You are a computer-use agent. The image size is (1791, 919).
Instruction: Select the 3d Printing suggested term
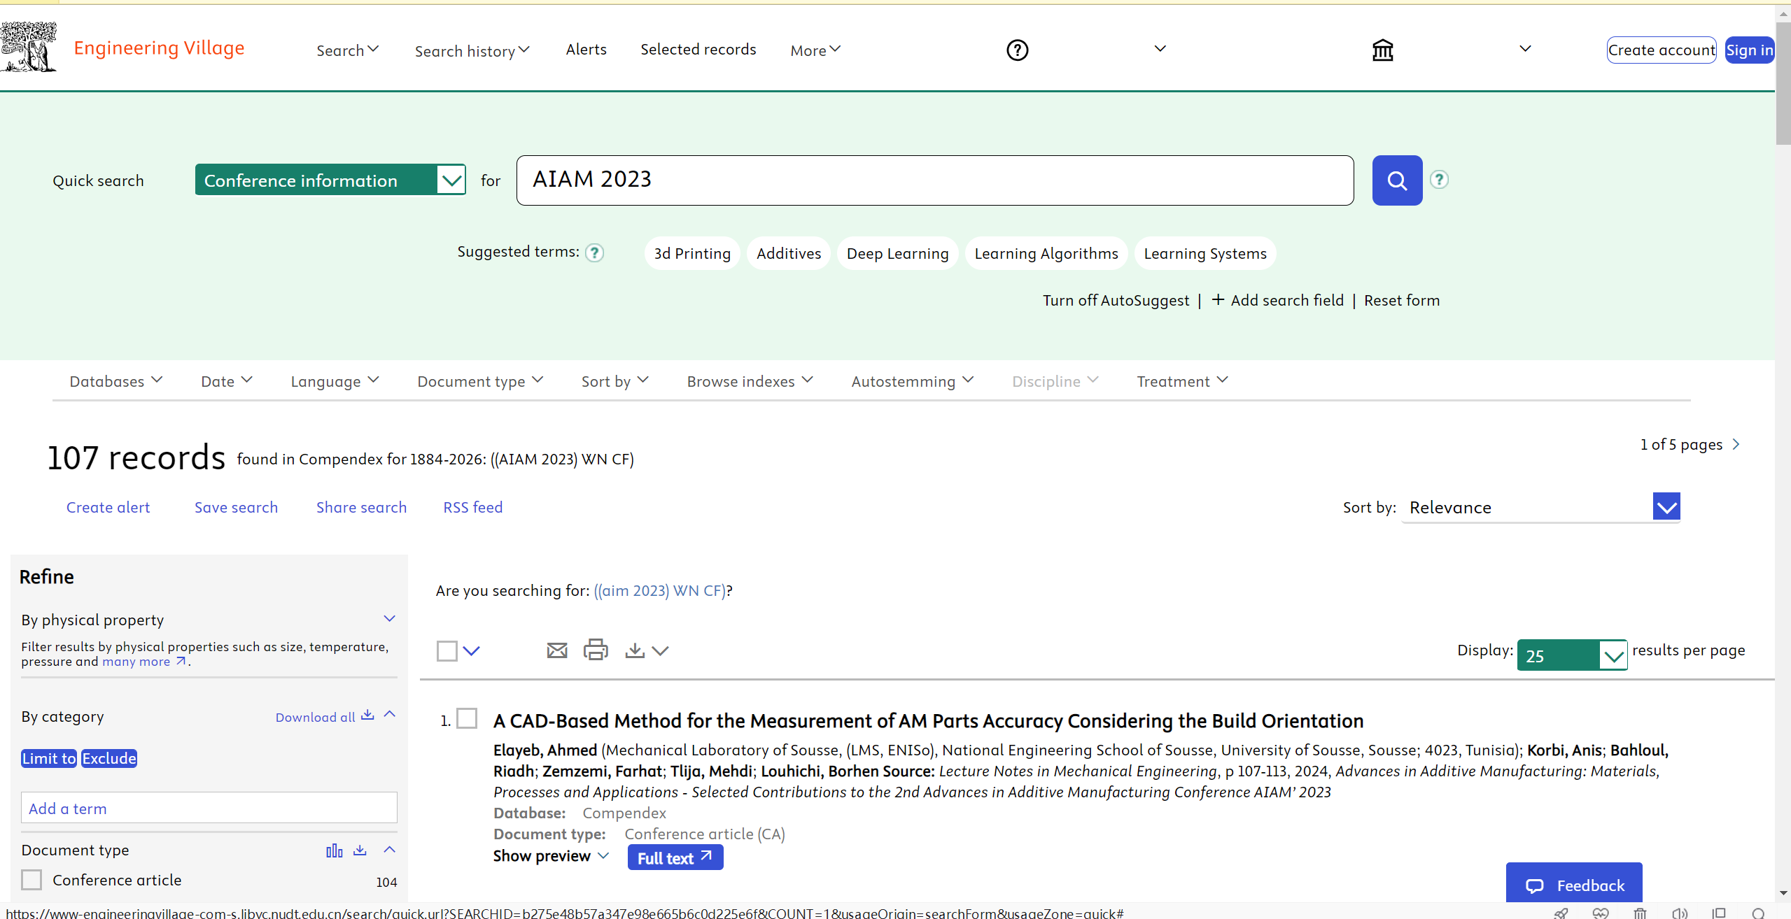[692, 253]
